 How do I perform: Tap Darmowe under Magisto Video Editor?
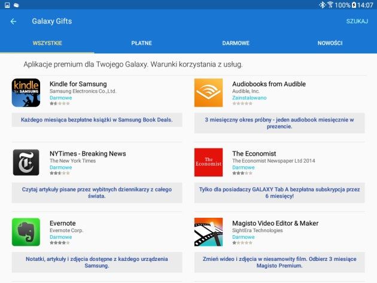point(244,237)
